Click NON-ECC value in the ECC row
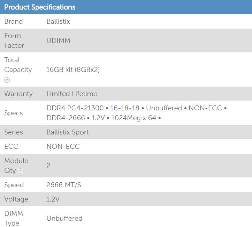The image size is (252, 227). pos(63,147)
